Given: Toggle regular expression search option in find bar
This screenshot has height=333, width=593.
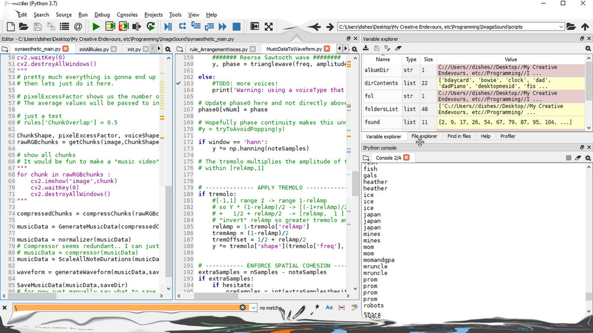Looking at the screenshot, I should point(317,307).
